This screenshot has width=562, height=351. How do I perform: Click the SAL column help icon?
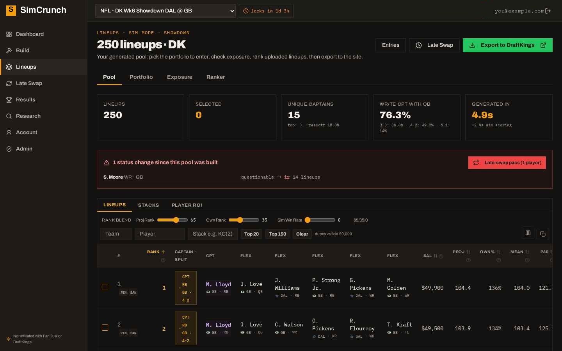441,256
